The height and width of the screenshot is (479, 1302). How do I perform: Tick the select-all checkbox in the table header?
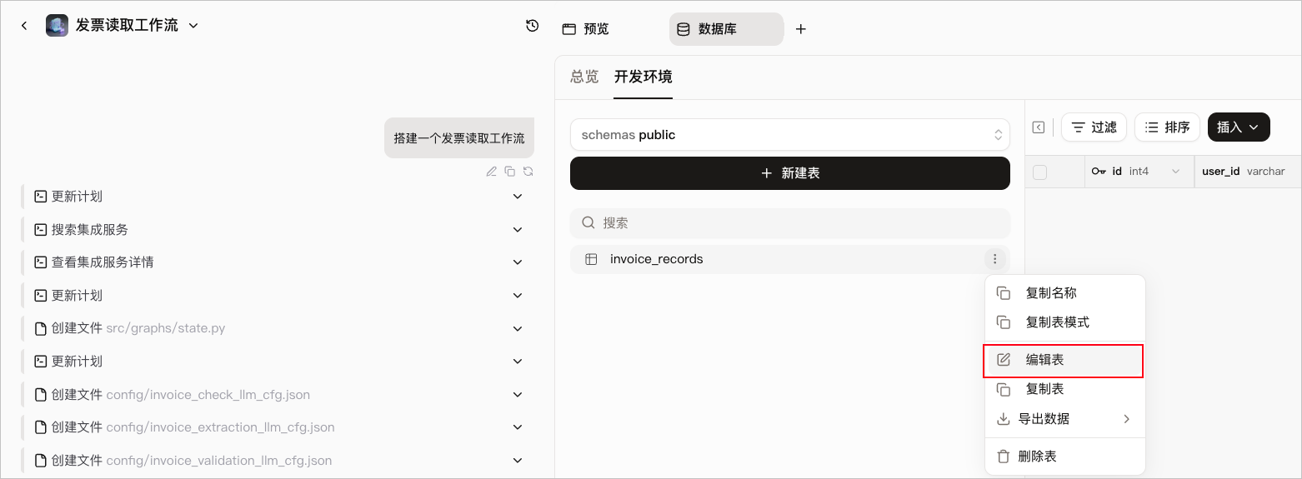(1039, 172)
